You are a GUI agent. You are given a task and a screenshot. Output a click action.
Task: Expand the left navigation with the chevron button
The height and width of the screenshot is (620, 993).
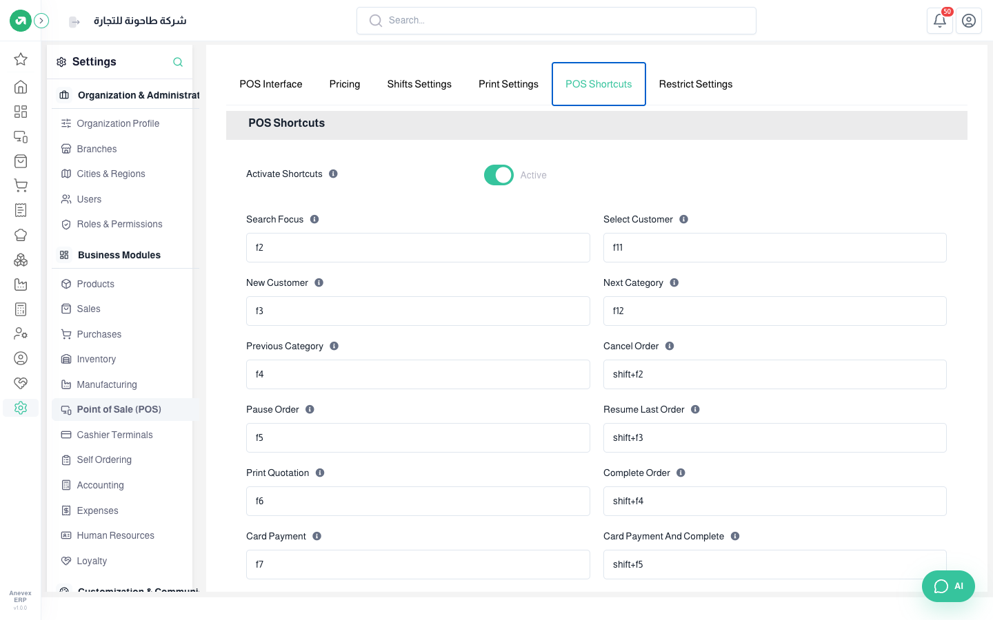point(41,21)
